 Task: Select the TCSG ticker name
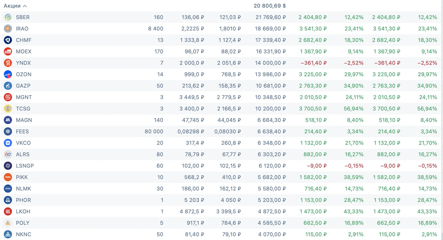click(23, 109)
